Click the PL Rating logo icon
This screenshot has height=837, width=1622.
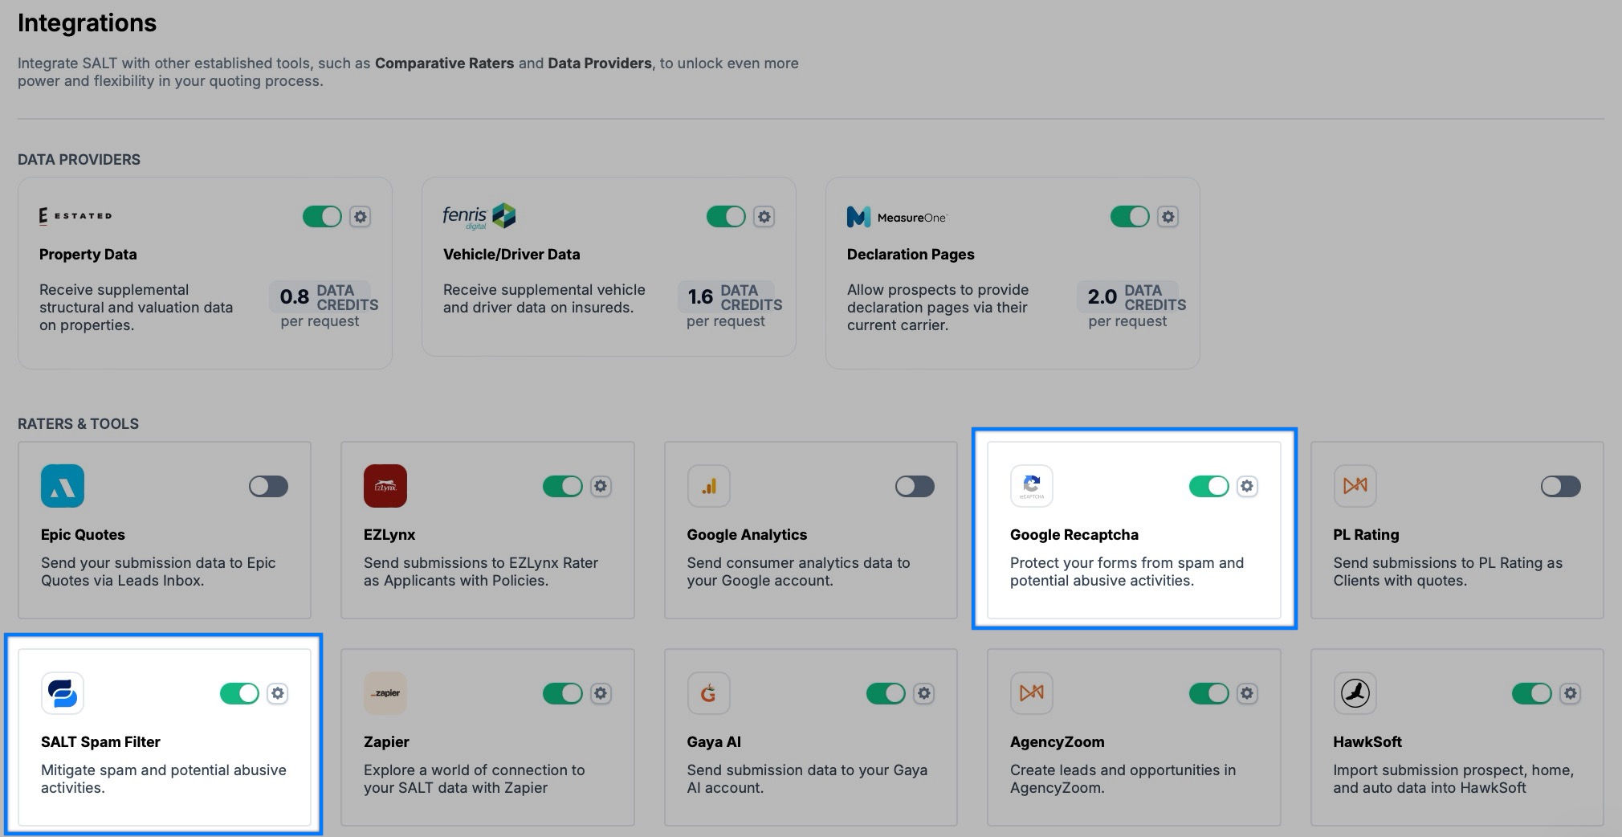click(1355, 486)
